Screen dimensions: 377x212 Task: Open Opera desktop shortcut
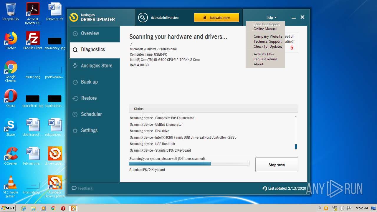pos(11,98)
